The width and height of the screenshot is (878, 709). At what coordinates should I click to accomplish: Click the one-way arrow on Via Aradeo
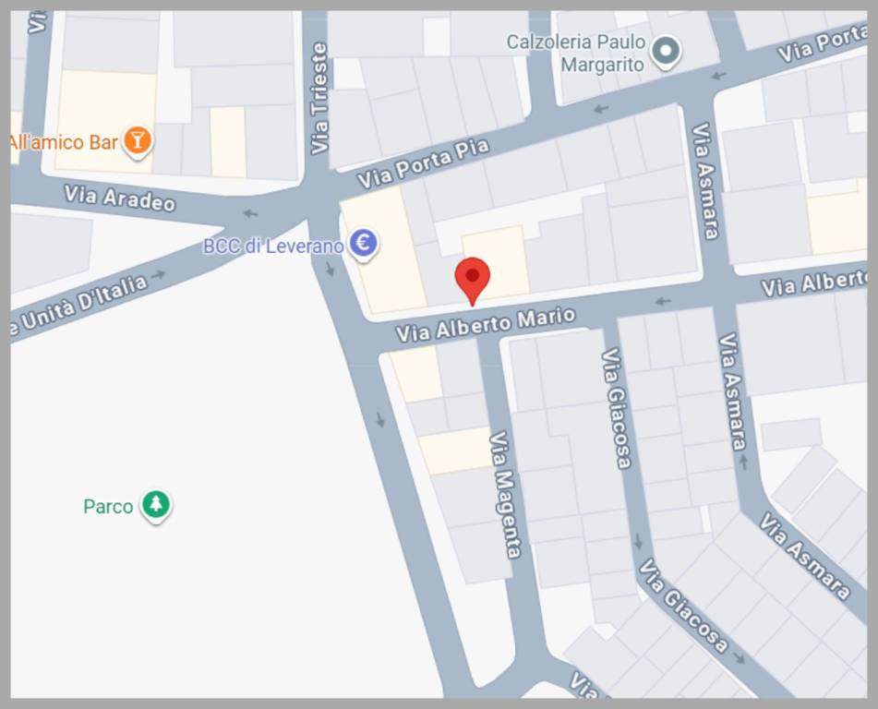tap(250, 213)
